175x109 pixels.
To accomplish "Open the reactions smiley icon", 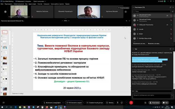I will pyautogui.click(x=122, y=103).
